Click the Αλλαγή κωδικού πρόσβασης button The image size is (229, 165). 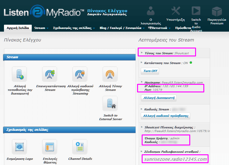165,116
